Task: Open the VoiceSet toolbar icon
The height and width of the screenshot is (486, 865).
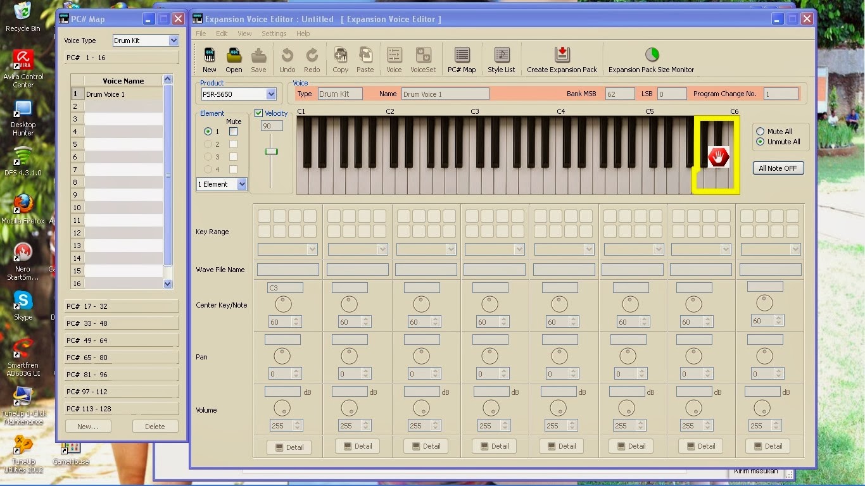Action: [423, 56]
